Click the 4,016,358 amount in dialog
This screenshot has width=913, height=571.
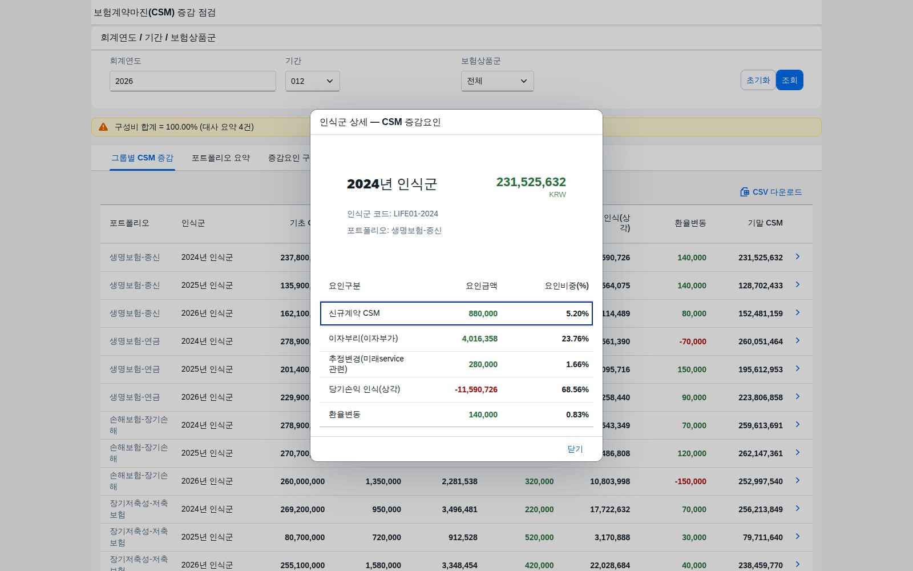coord(480,339)
